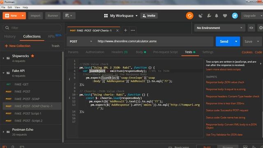This screenshot has width=263, height=148.
Task: Select the FAKE-GET request
Action: (32, 84)
